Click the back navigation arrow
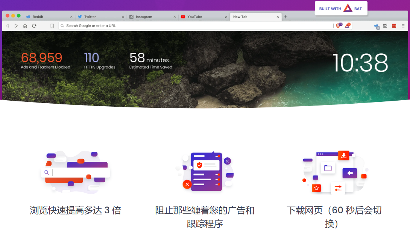This screenshot has height=249, width=410. [7, 26]
